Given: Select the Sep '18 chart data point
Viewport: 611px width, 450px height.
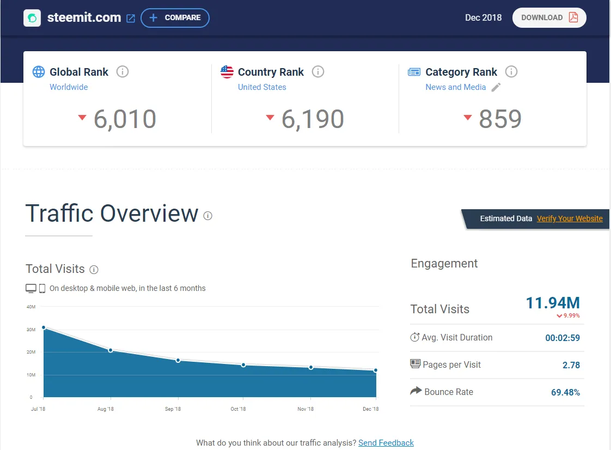Looking at the screenshot, I should point(178,360).
